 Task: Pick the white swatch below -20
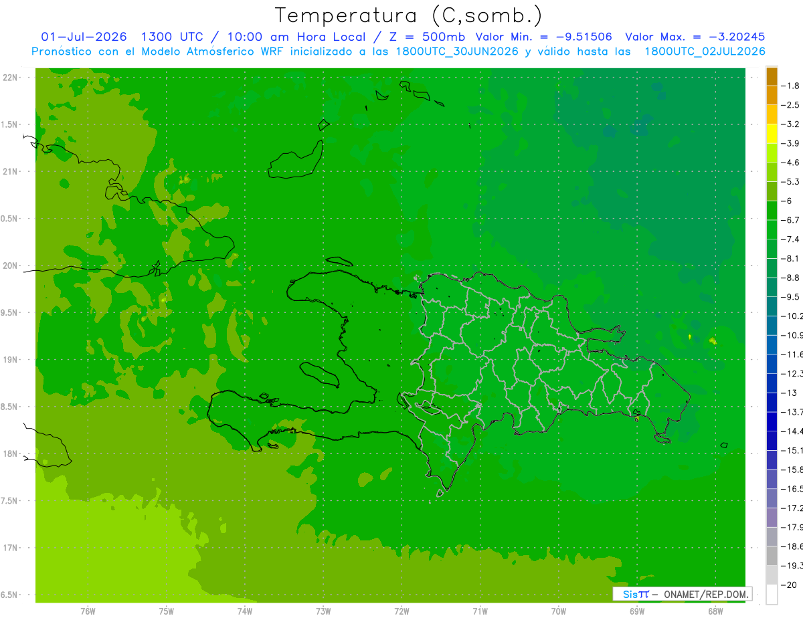coord(772,594)
